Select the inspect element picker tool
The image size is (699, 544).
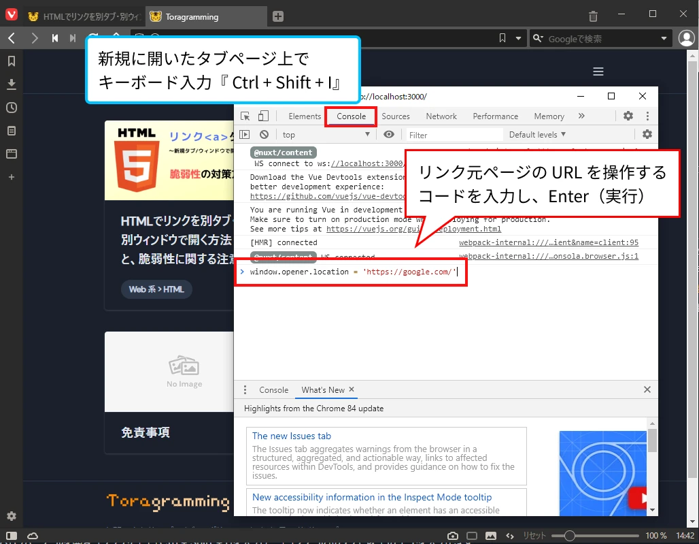coord(245,116)
